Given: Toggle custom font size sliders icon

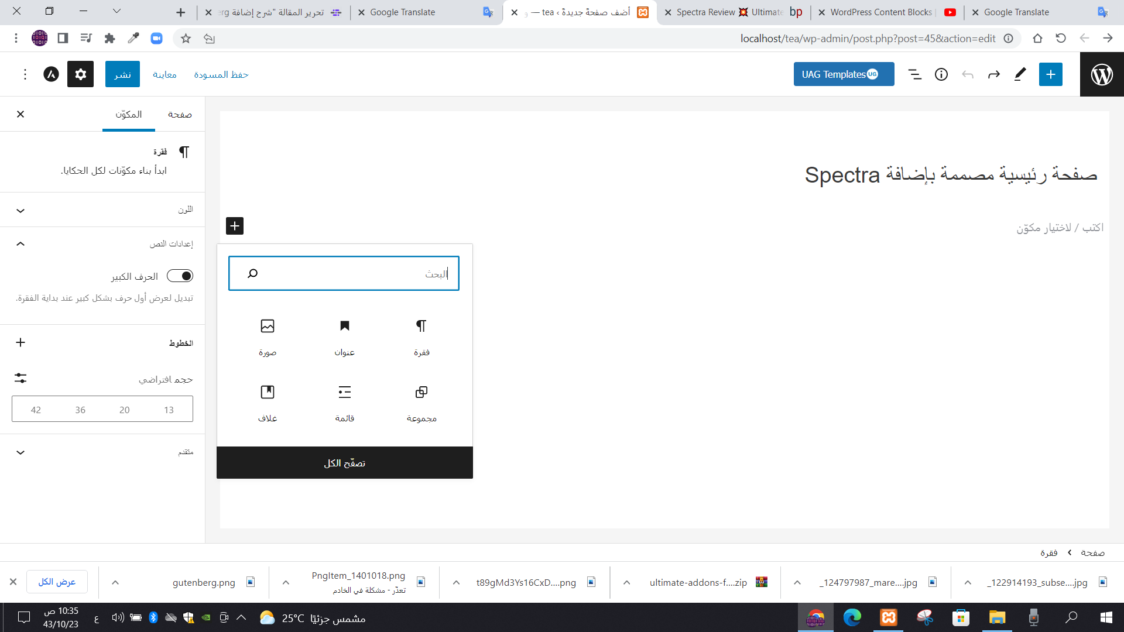Looking at the screenshot, I should tap(20, 378).
